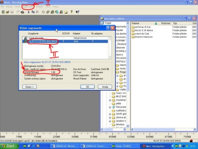198x149 pixels.
Task: Expand the System V folder node
Action: 110,121
